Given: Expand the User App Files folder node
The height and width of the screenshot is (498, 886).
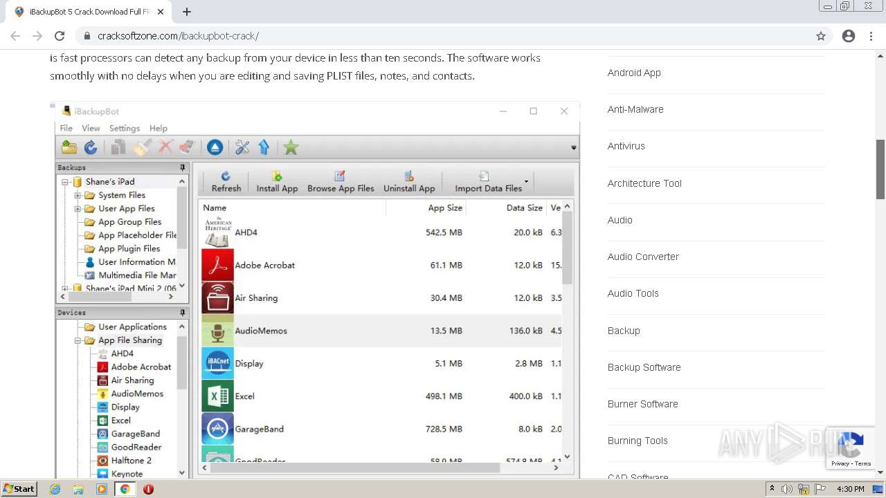Looking at the screenshot, I should tap(78, 209).
